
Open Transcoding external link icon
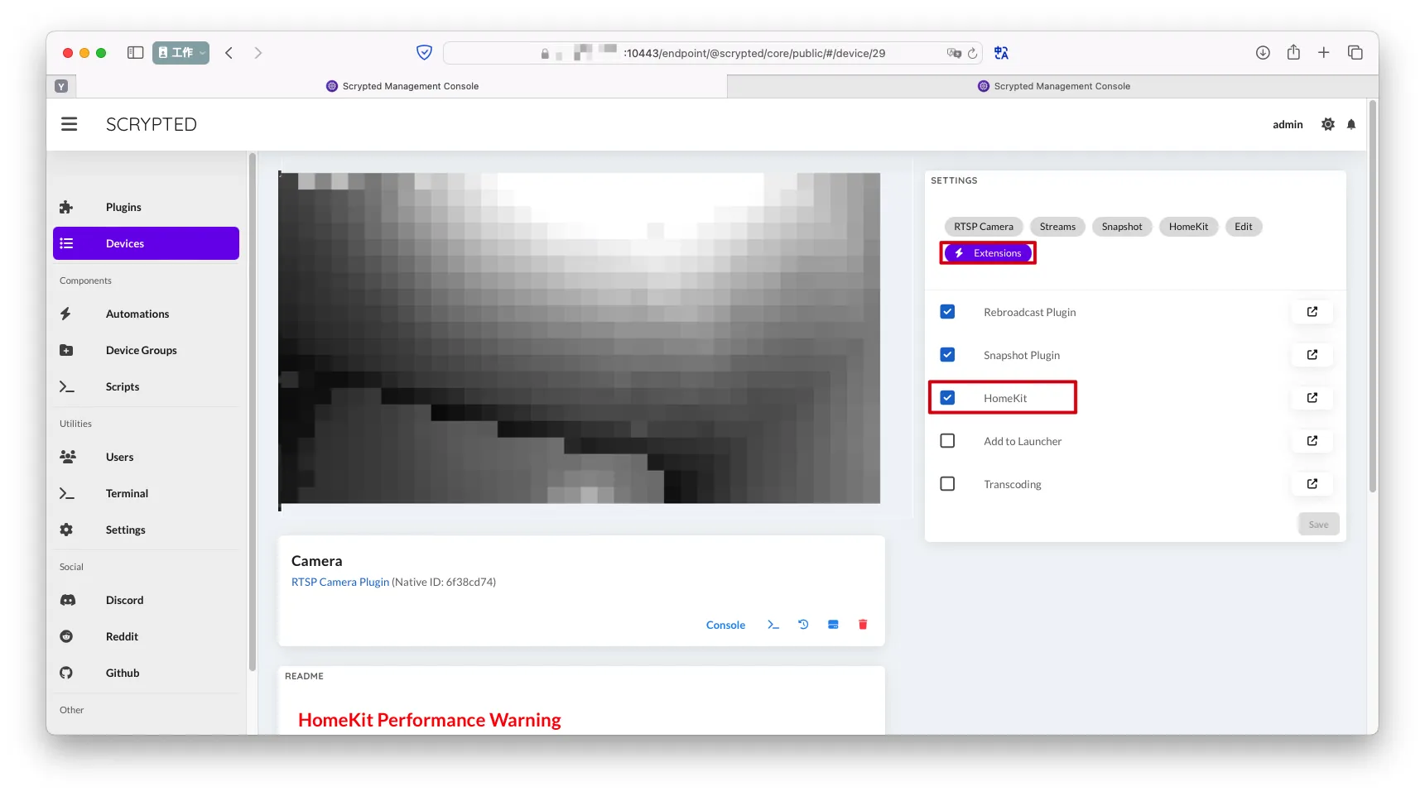coord(1312,484)
